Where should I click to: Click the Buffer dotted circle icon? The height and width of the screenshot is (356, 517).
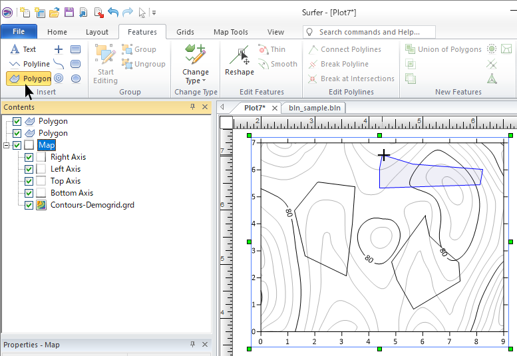[x=492, y=49]
